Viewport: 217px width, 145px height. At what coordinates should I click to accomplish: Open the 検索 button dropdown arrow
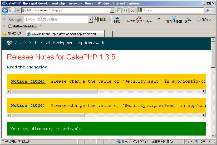click(x=108, y=19)
